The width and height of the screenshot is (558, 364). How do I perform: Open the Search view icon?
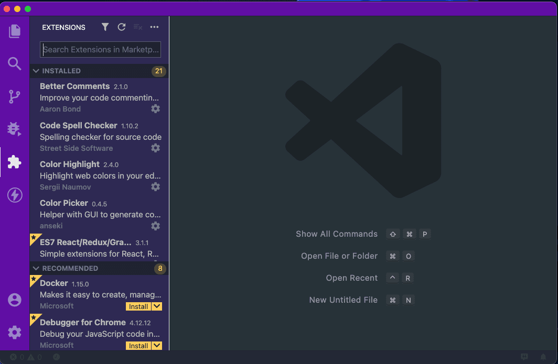point(15,64)
